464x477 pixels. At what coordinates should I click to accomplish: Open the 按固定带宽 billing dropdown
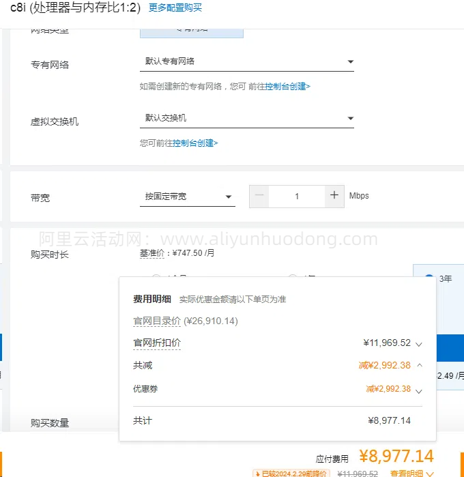pos(187,197)
